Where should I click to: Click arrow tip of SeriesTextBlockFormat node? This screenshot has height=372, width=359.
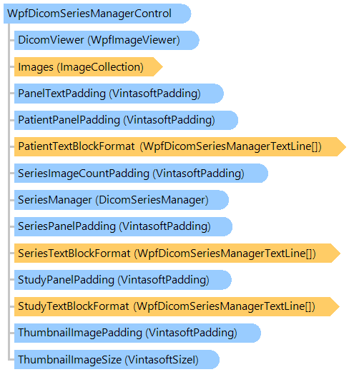pos(335,253)
